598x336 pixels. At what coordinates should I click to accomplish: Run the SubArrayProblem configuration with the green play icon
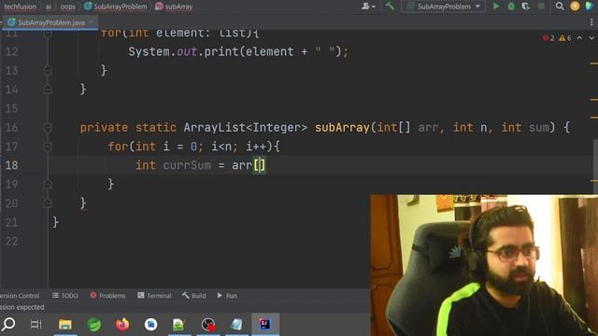coord(496,7)
